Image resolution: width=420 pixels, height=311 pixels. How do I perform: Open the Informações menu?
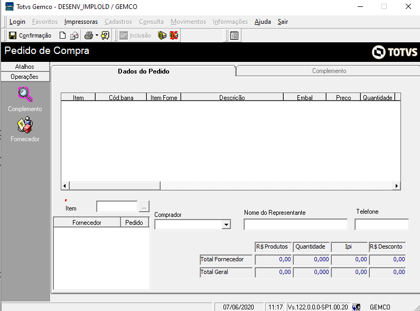[x=230, y=22]
